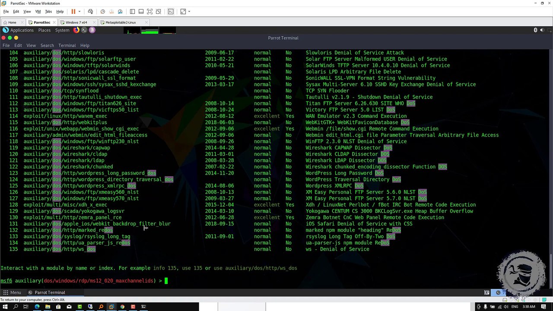Viewport: 553px width, 311px height.
Task: Close the ParrotSec tab
Action: point(55,22)
